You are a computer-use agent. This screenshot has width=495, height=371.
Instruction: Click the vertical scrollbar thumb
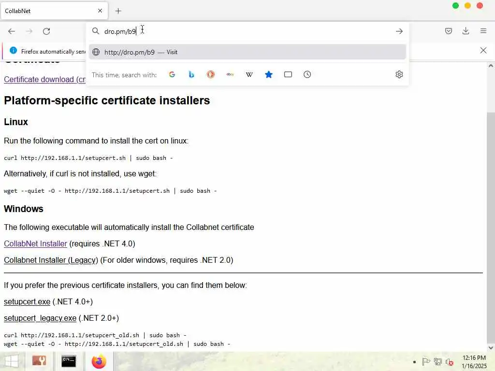click(x=491, y=227)
